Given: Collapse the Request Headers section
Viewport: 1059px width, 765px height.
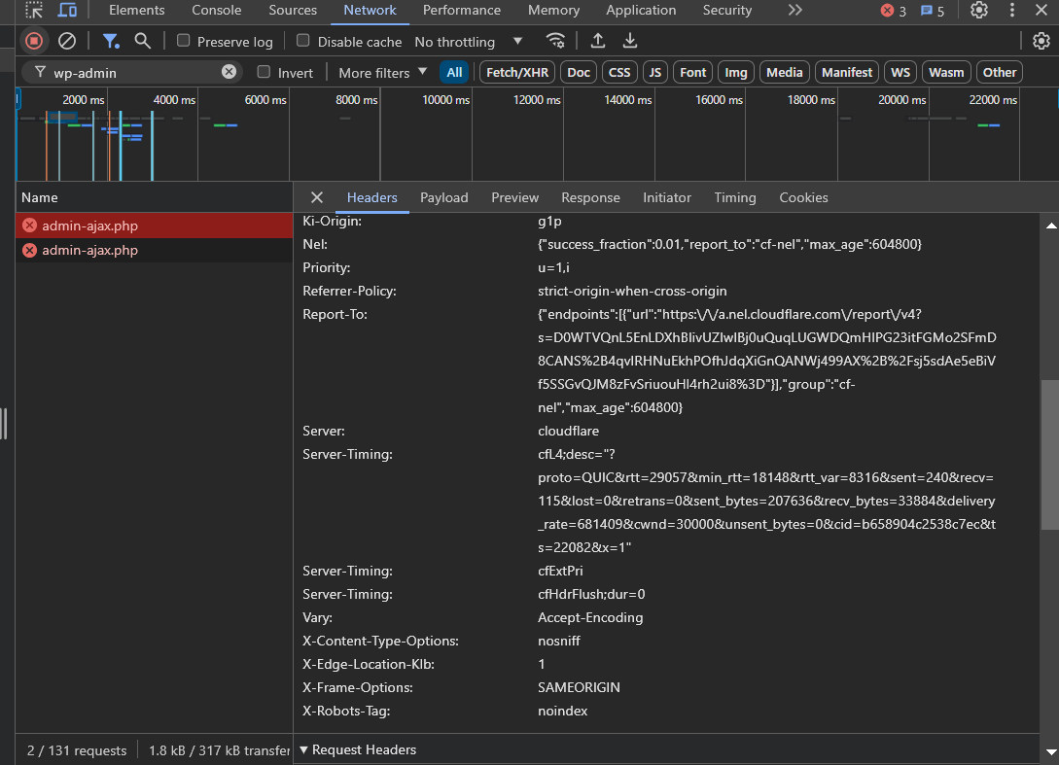Looking at the screenshot, I should point(357,749).
